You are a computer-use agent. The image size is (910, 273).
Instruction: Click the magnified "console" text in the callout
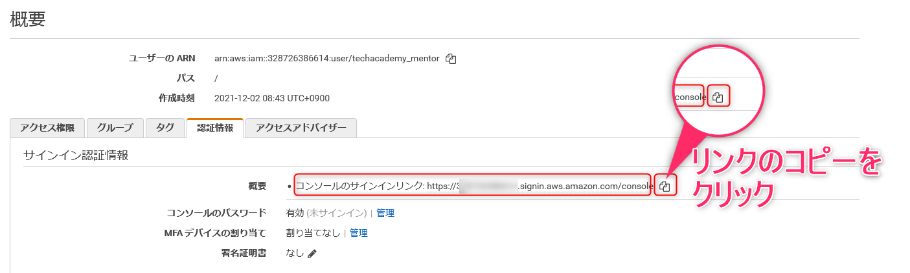click(x=689, y=97)
